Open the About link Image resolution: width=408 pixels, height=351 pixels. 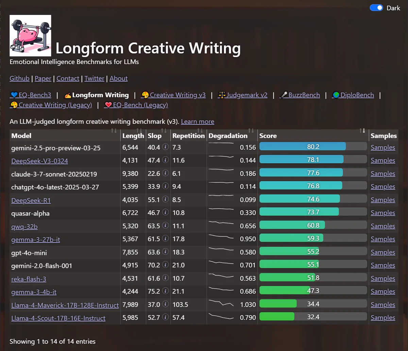(x=119, y=78)
